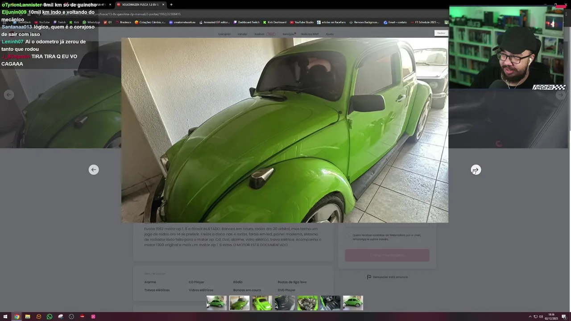Open the F1 Schedule 2025 bookmark

pos(425,22)
